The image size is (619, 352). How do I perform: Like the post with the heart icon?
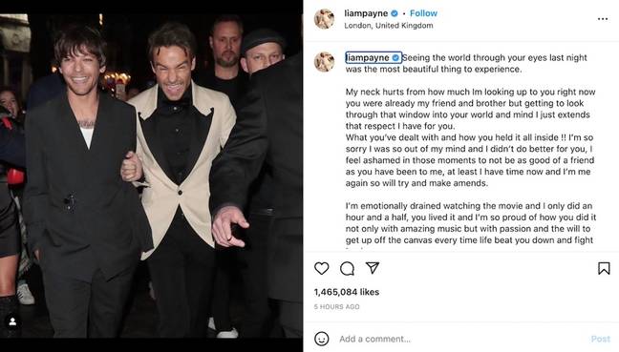pyautogui.click(x=321, y=268)
